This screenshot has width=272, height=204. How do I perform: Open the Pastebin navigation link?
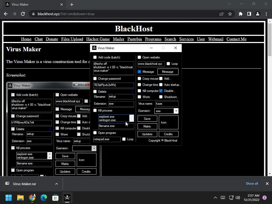[135, 39]
